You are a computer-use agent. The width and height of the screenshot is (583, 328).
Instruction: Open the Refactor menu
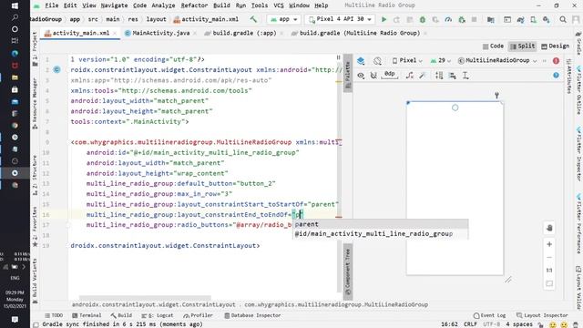coord(194,5)
